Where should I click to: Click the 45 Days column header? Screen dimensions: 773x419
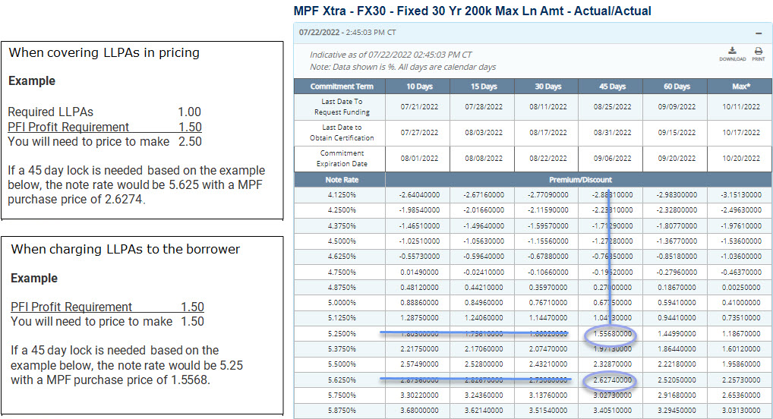[612, 87]
